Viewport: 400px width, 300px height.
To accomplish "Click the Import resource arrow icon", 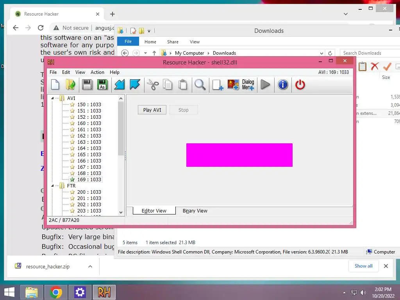I will [x=120, y=85].
